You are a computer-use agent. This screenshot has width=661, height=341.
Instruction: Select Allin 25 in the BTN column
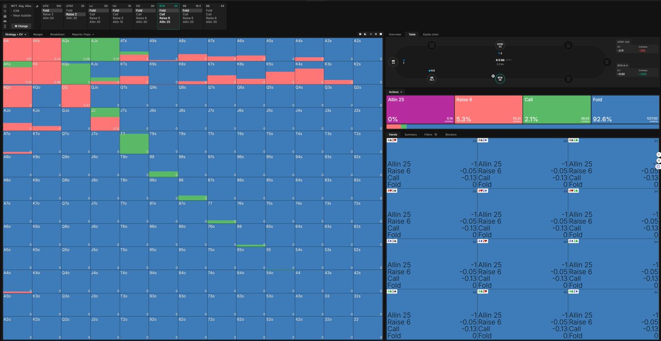click(x=168, y=22)
